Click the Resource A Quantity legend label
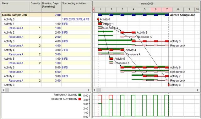Viewport: 201px width, 119px height. pos(65,95)
